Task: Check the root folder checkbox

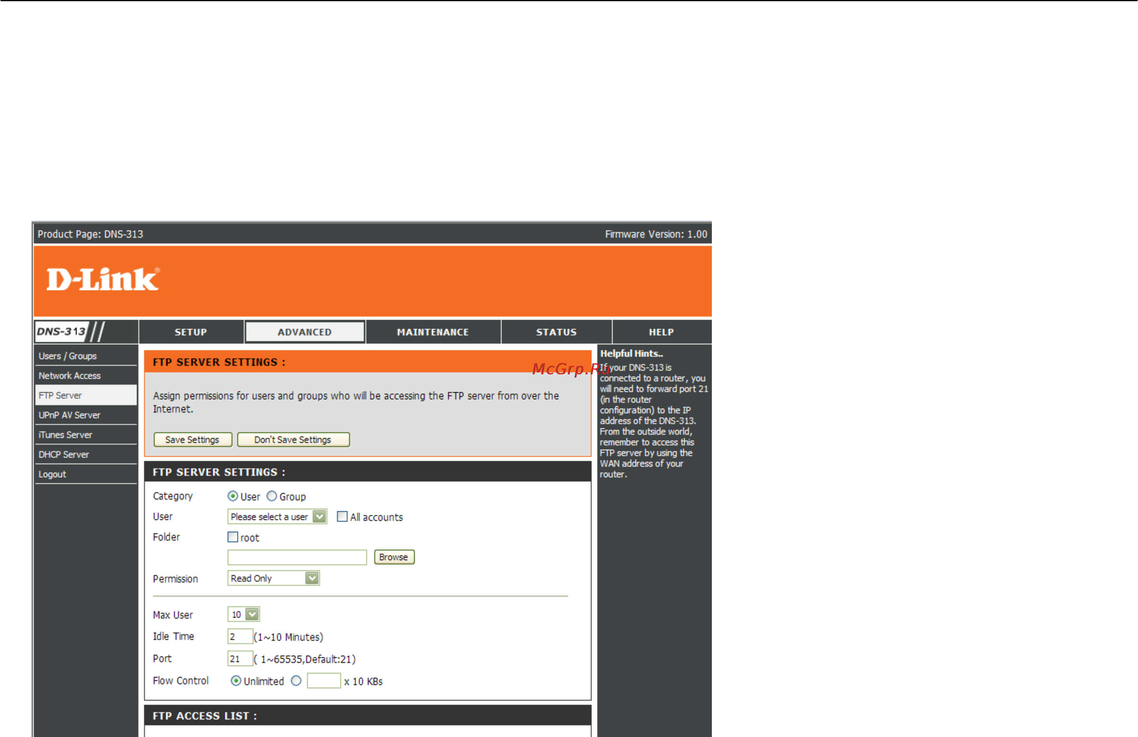Action: [x=233, y=537]
